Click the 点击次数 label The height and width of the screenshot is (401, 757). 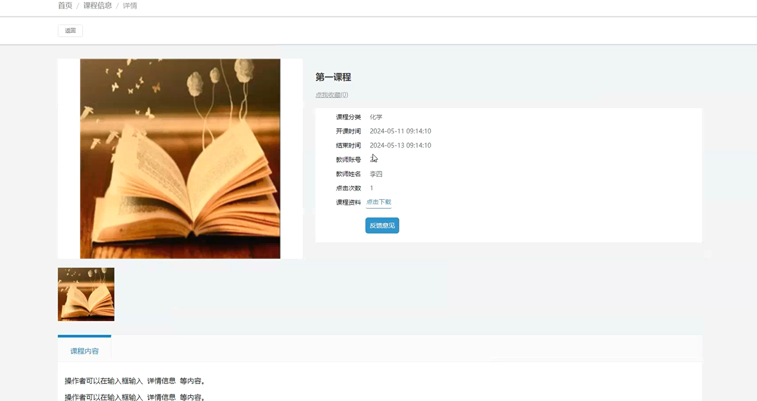click(x=348, y=188)
